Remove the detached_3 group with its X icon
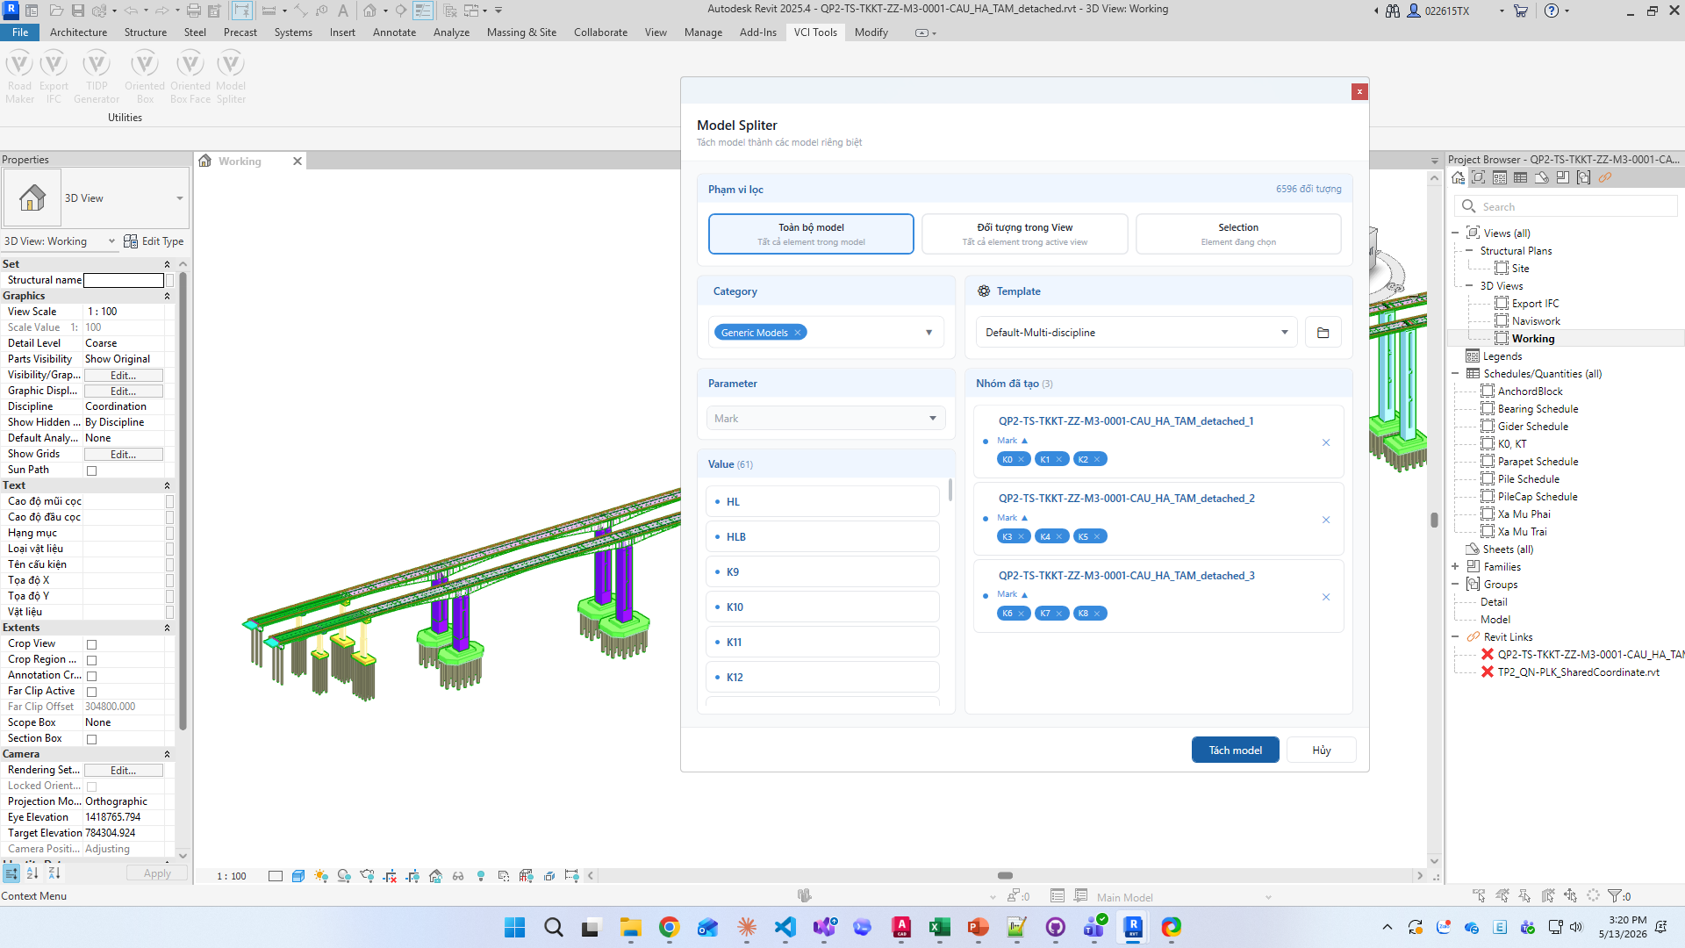Viewport: 1685px width, 948px height. click(x=1326, y=597)
